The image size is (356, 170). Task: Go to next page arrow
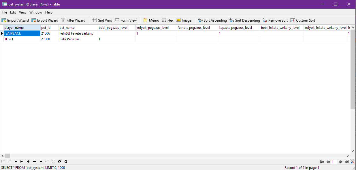(x=340, y=162)
